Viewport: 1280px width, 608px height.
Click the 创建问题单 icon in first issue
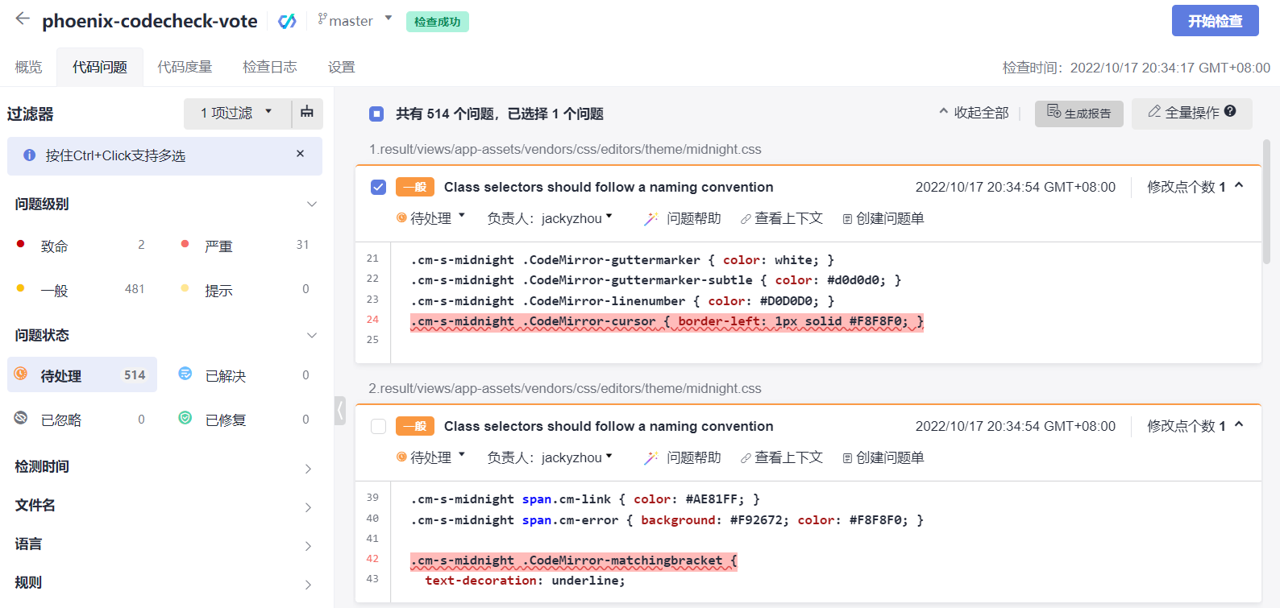(x=847, y=219)
